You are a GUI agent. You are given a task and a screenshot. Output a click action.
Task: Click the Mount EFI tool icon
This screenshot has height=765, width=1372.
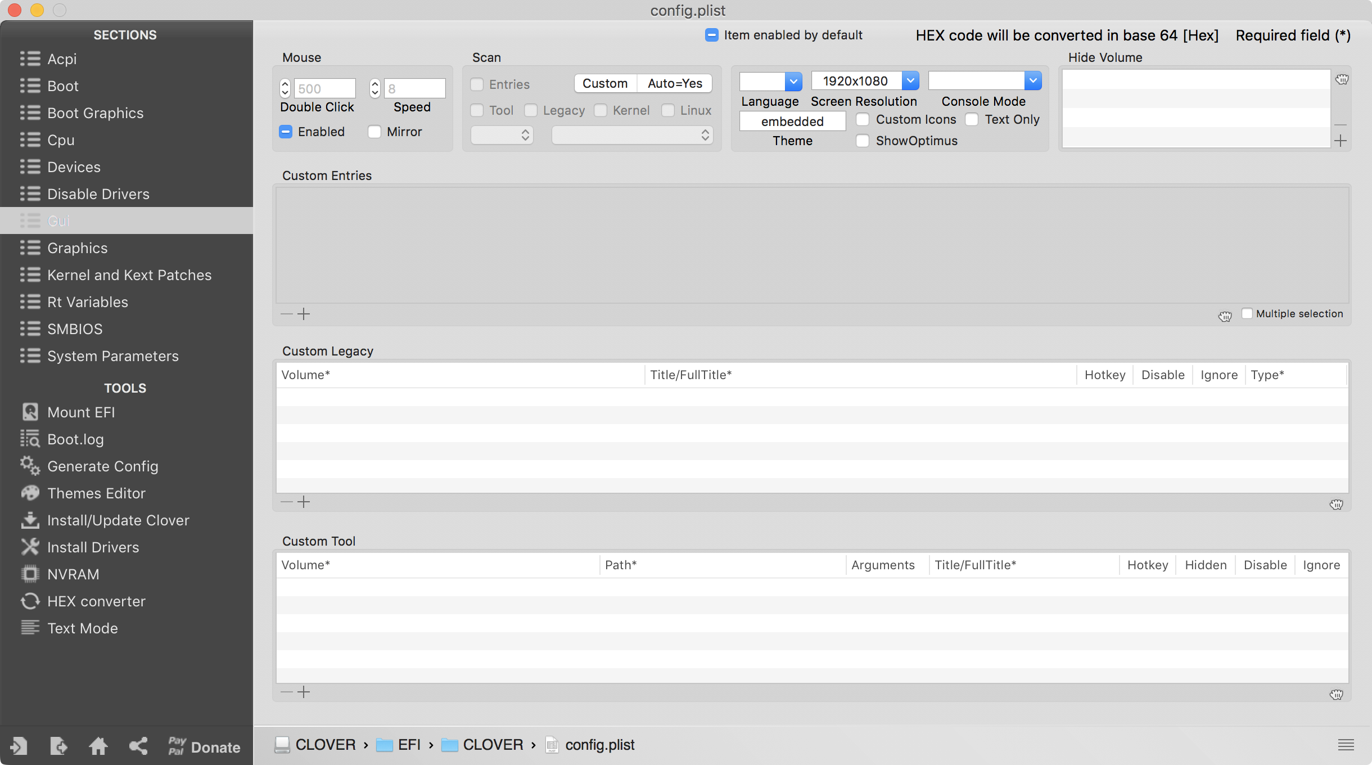tap(30, 412)
